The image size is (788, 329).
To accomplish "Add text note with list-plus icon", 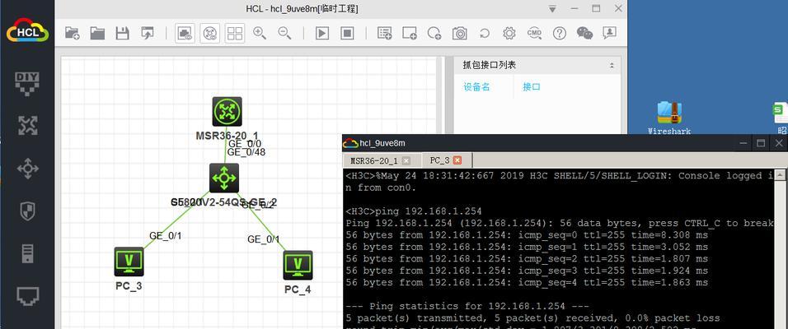I will [x=384, y=34].
